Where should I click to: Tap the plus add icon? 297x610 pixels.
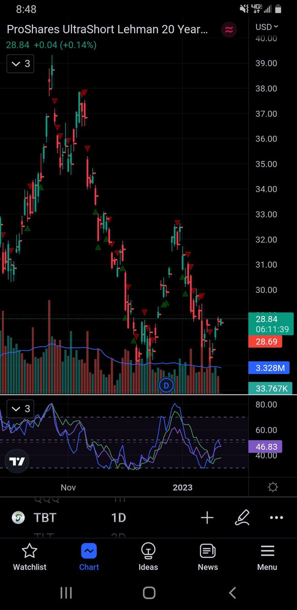pos(207,518)
